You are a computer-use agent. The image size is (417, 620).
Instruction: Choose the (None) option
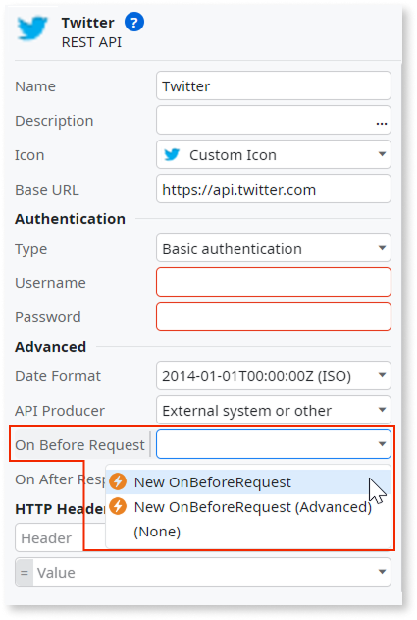point(248,532)
